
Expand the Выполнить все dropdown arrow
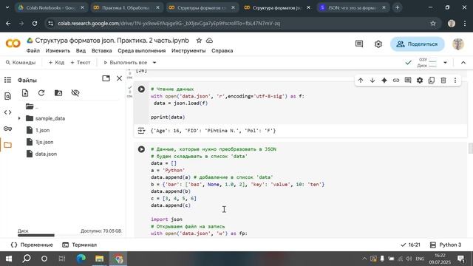[x=154, y=62]
